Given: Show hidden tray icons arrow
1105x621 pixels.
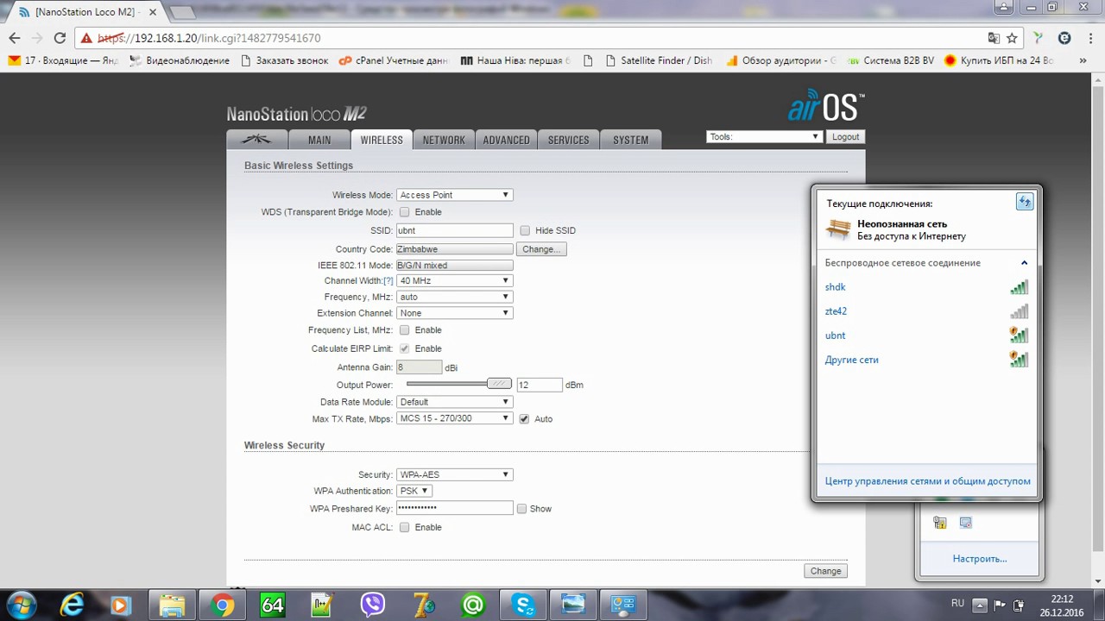Looking at the screenshot, I should pos(980,604).
